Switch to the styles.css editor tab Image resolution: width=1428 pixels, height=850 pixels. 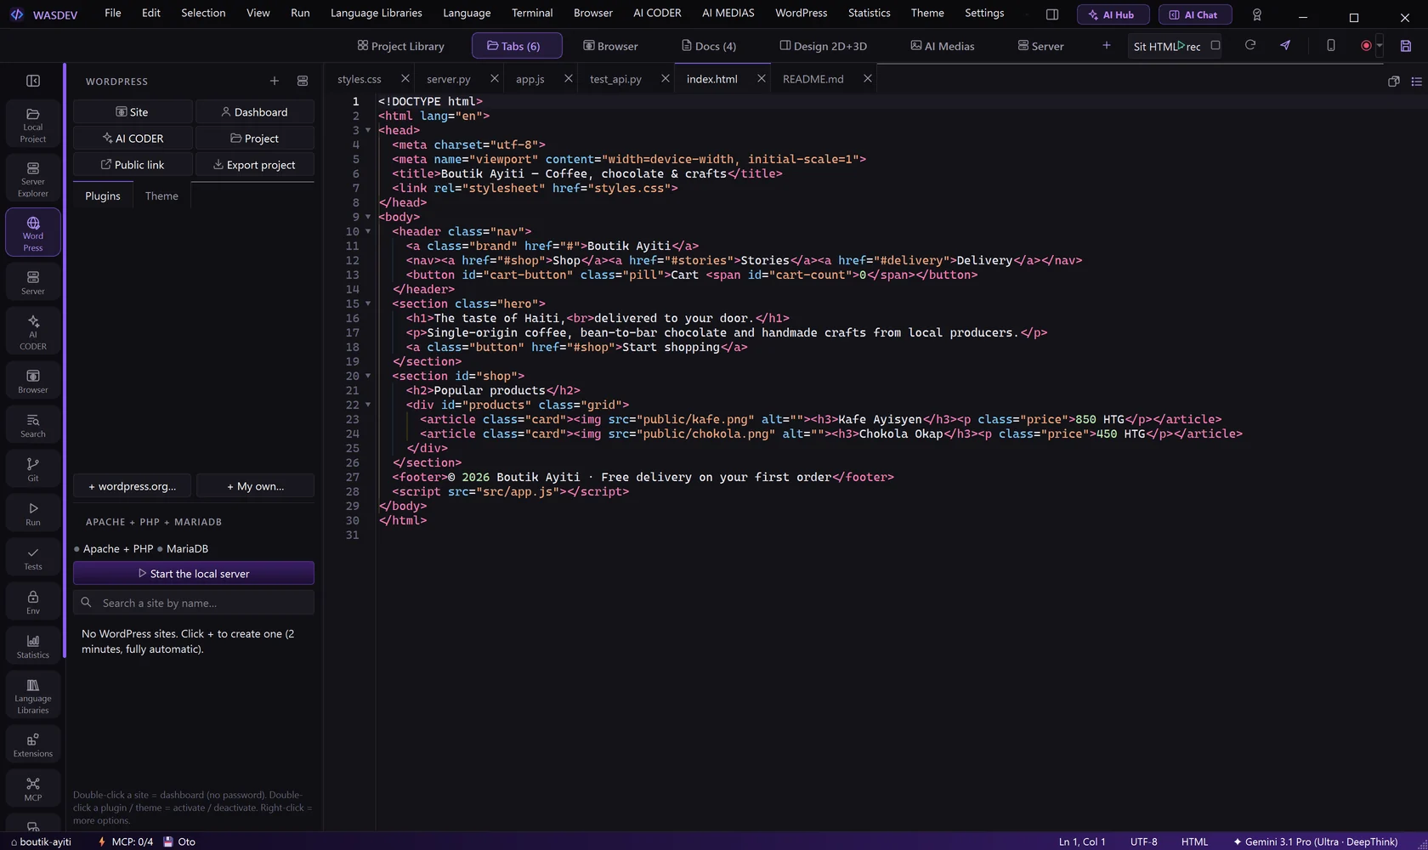(360, 79)
